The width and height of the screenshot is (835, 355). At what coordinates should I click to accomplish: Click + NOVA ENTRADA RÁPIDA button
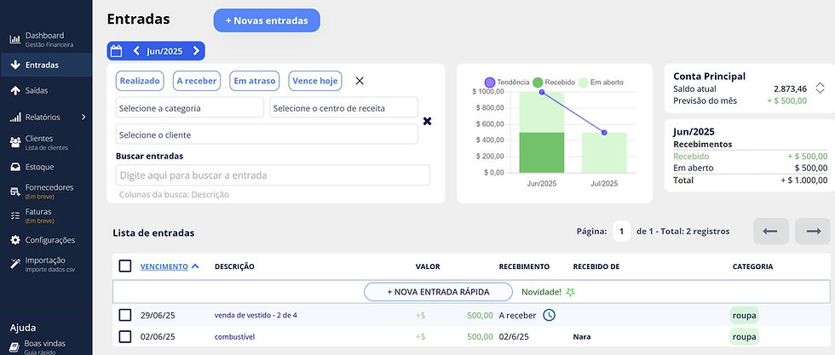pyautogui.click(x=438, y=292)
